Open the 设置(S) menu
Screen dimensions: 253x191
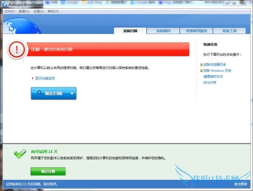point(39,11)
